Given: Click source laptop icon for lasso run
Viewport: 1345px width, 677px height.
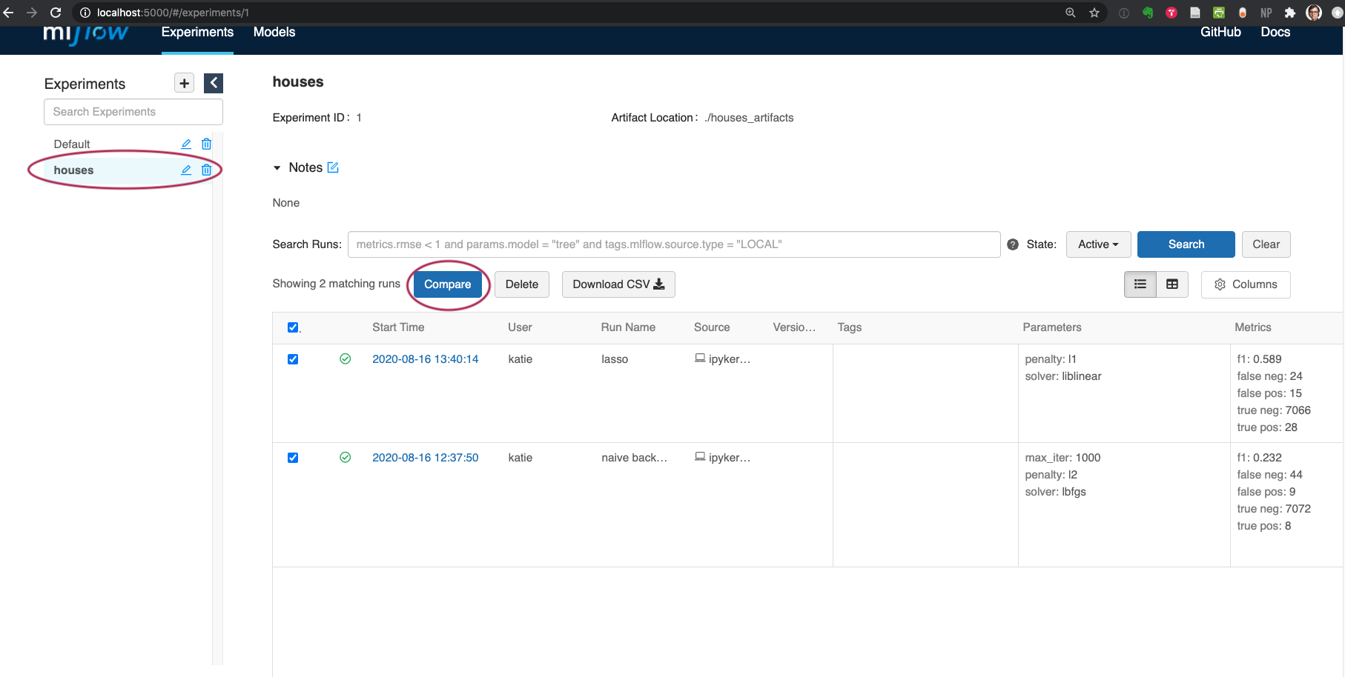Looking at the screenshot, I should (x=700, y=358).
